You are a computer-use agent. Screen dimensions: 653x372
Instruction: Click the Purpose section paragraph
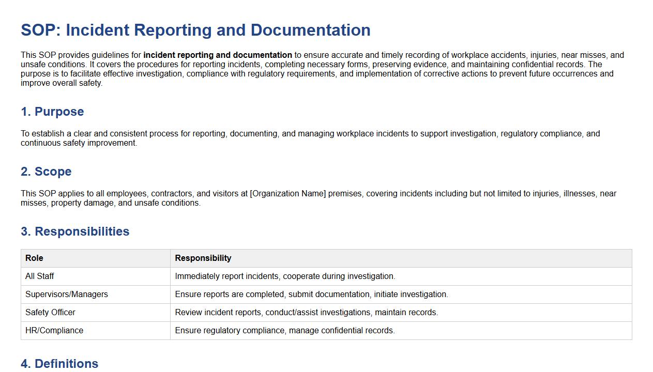310,138
